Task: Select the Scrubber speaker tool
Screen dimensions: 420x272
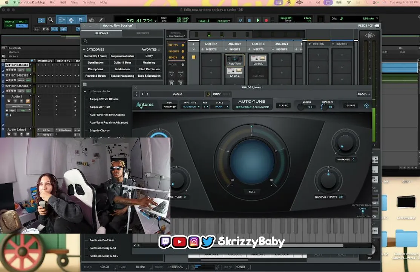Action: pyautogui.click(x=92, y=20)
